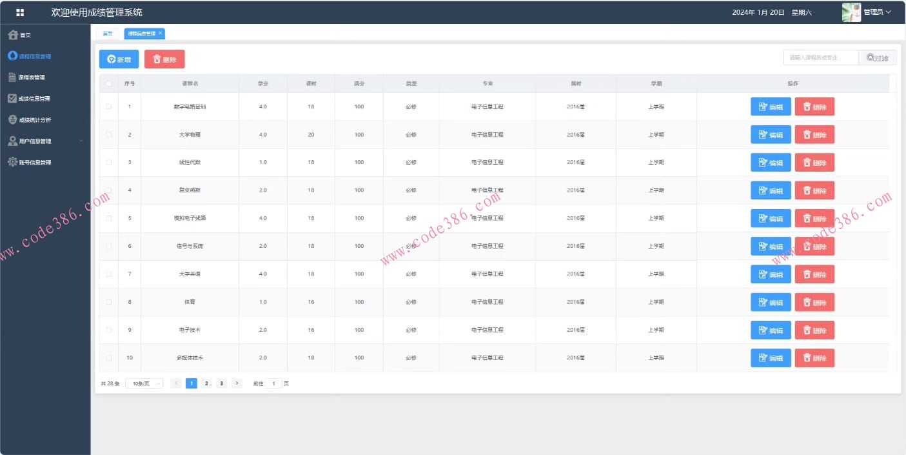Click the blue 新增 button
The width and height of the screenshot is (906, 455).
[119, 59]
